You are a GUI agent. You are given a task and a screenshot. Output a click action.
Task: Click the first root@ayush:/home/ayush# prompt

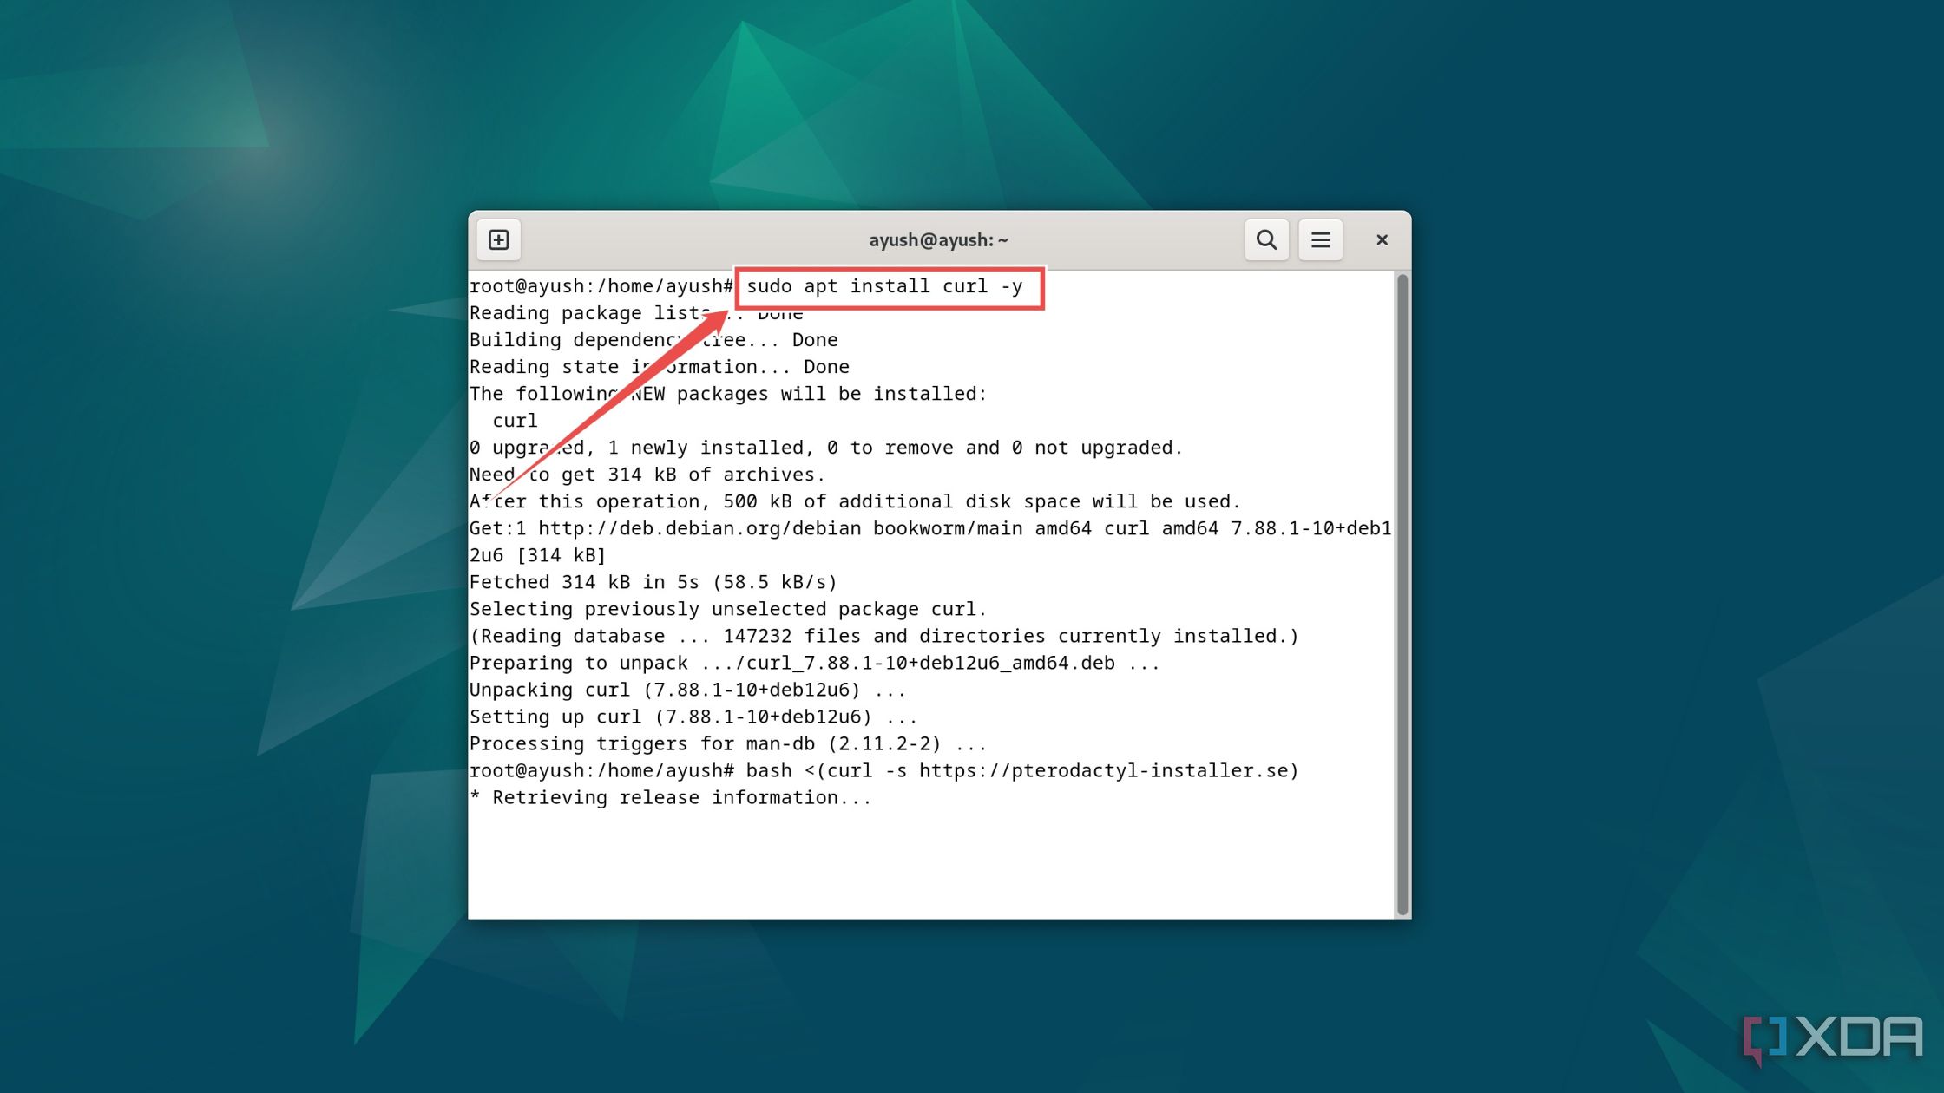(601, 286)
